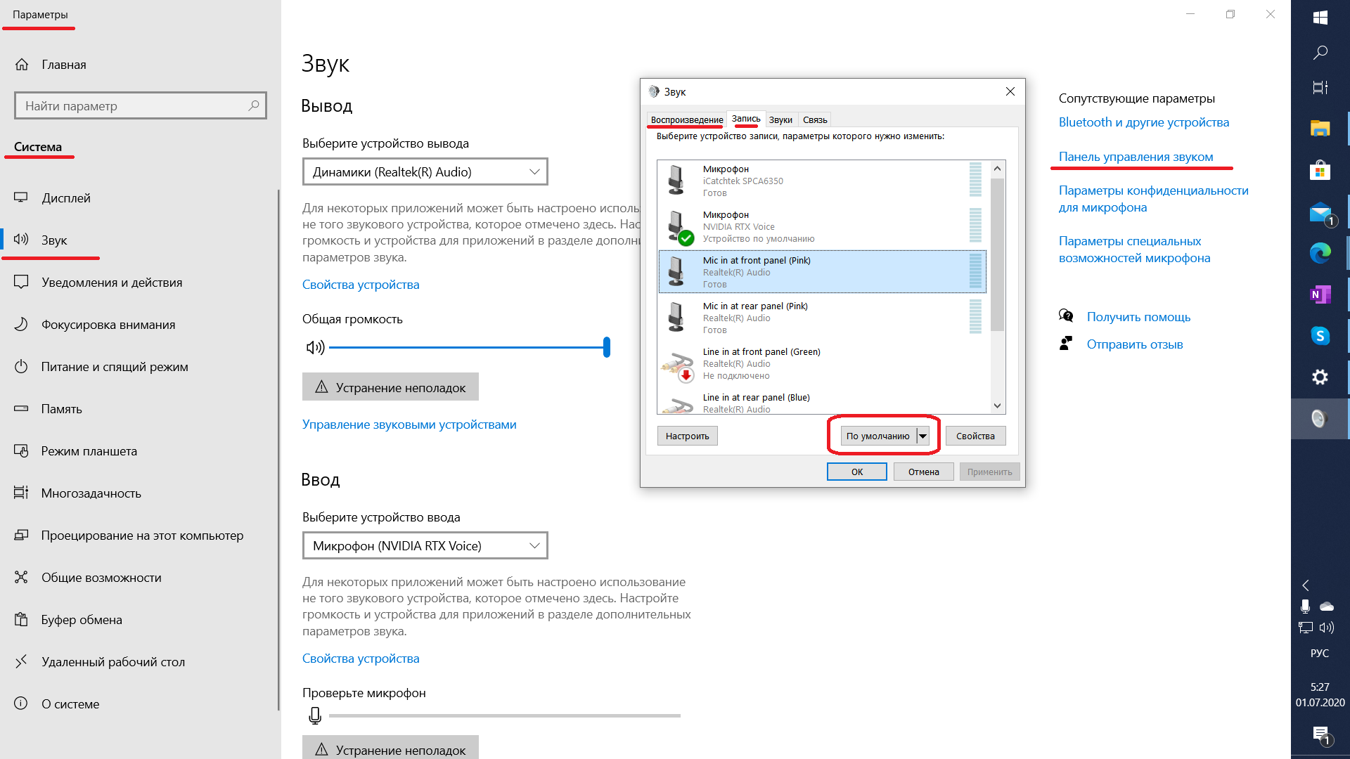
Task: Click the Свойства button in dialog
Action: 975,436
